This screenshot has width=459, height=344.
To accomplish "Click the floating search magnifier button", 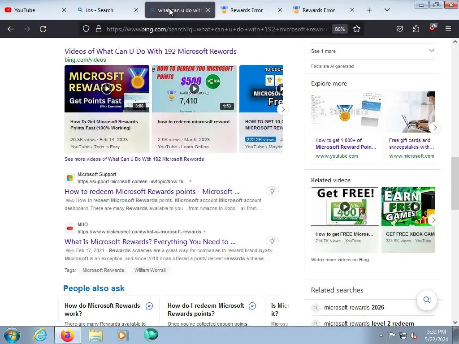I will pos(427,300).
